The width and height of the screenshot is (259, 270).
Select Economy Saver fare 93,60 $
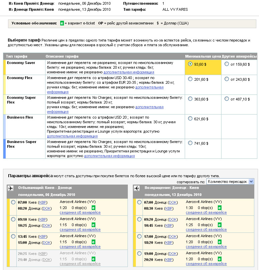[190, 64]
